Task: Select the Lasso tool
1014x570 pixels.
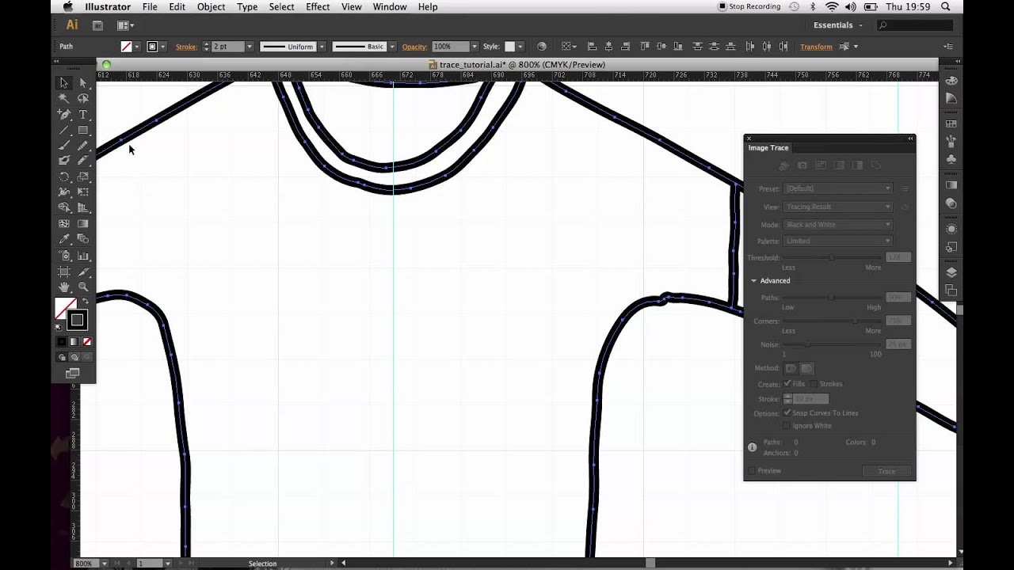Action: click(x=83, y=98)
